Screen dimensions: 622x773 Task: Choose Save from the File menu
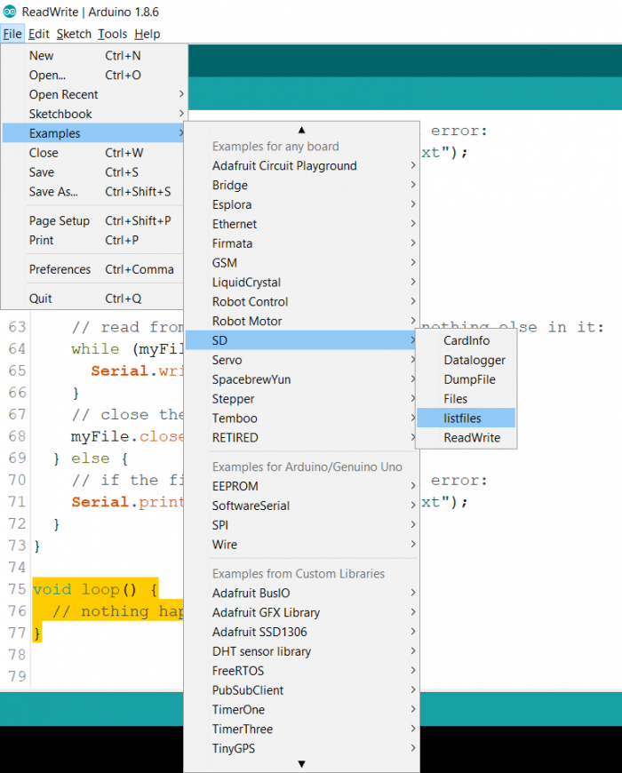tap(93, 172)
